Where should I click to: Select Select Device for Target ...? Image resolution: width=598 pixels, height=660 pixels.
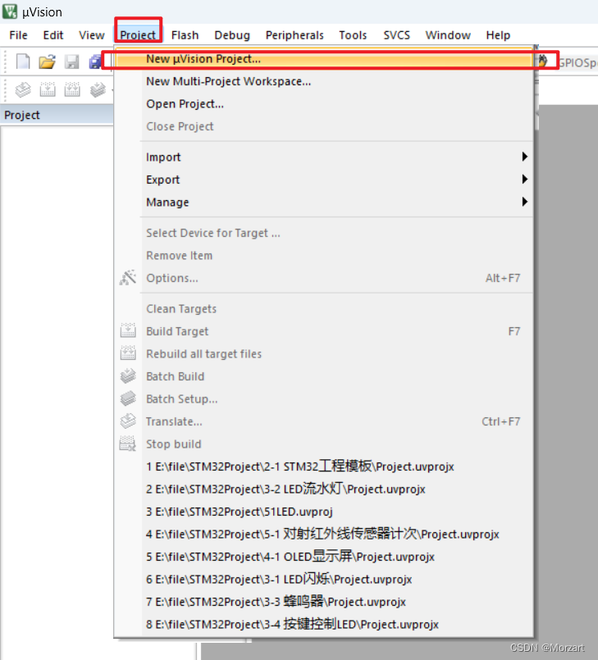pyautogui.click(x=323, y=233)
